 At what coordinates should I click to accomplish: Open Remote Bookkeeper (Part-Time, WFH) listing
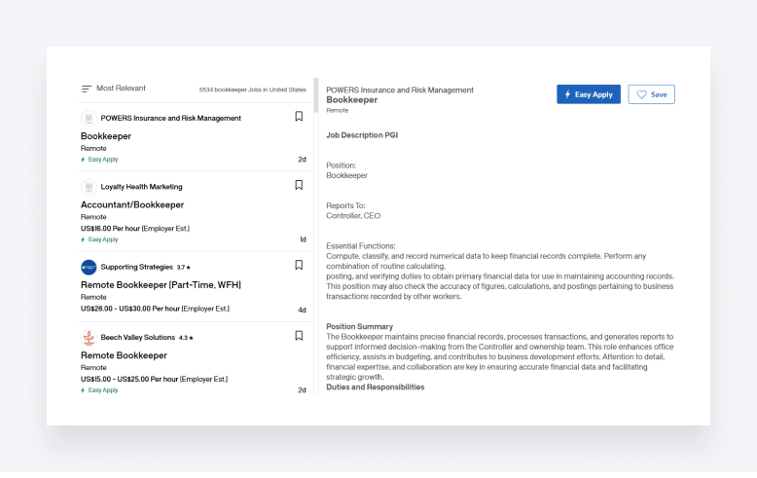tap(161, 284)
